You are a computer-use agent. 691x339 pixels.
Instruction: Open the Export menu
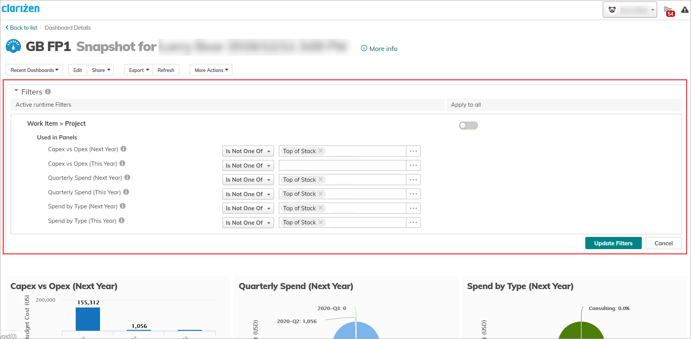(x=138, y=70)
